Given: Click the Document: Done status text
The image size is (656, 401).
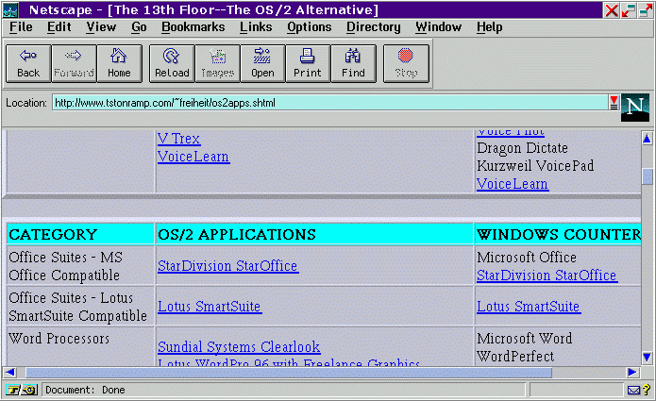Looking at the screenshot, I should 85,390.
